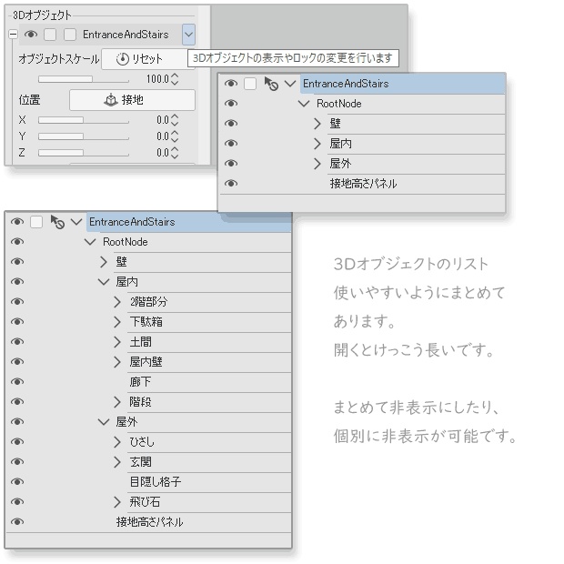
Task: Select the RootNode label in the long expanded list
Action: (126, 242)
